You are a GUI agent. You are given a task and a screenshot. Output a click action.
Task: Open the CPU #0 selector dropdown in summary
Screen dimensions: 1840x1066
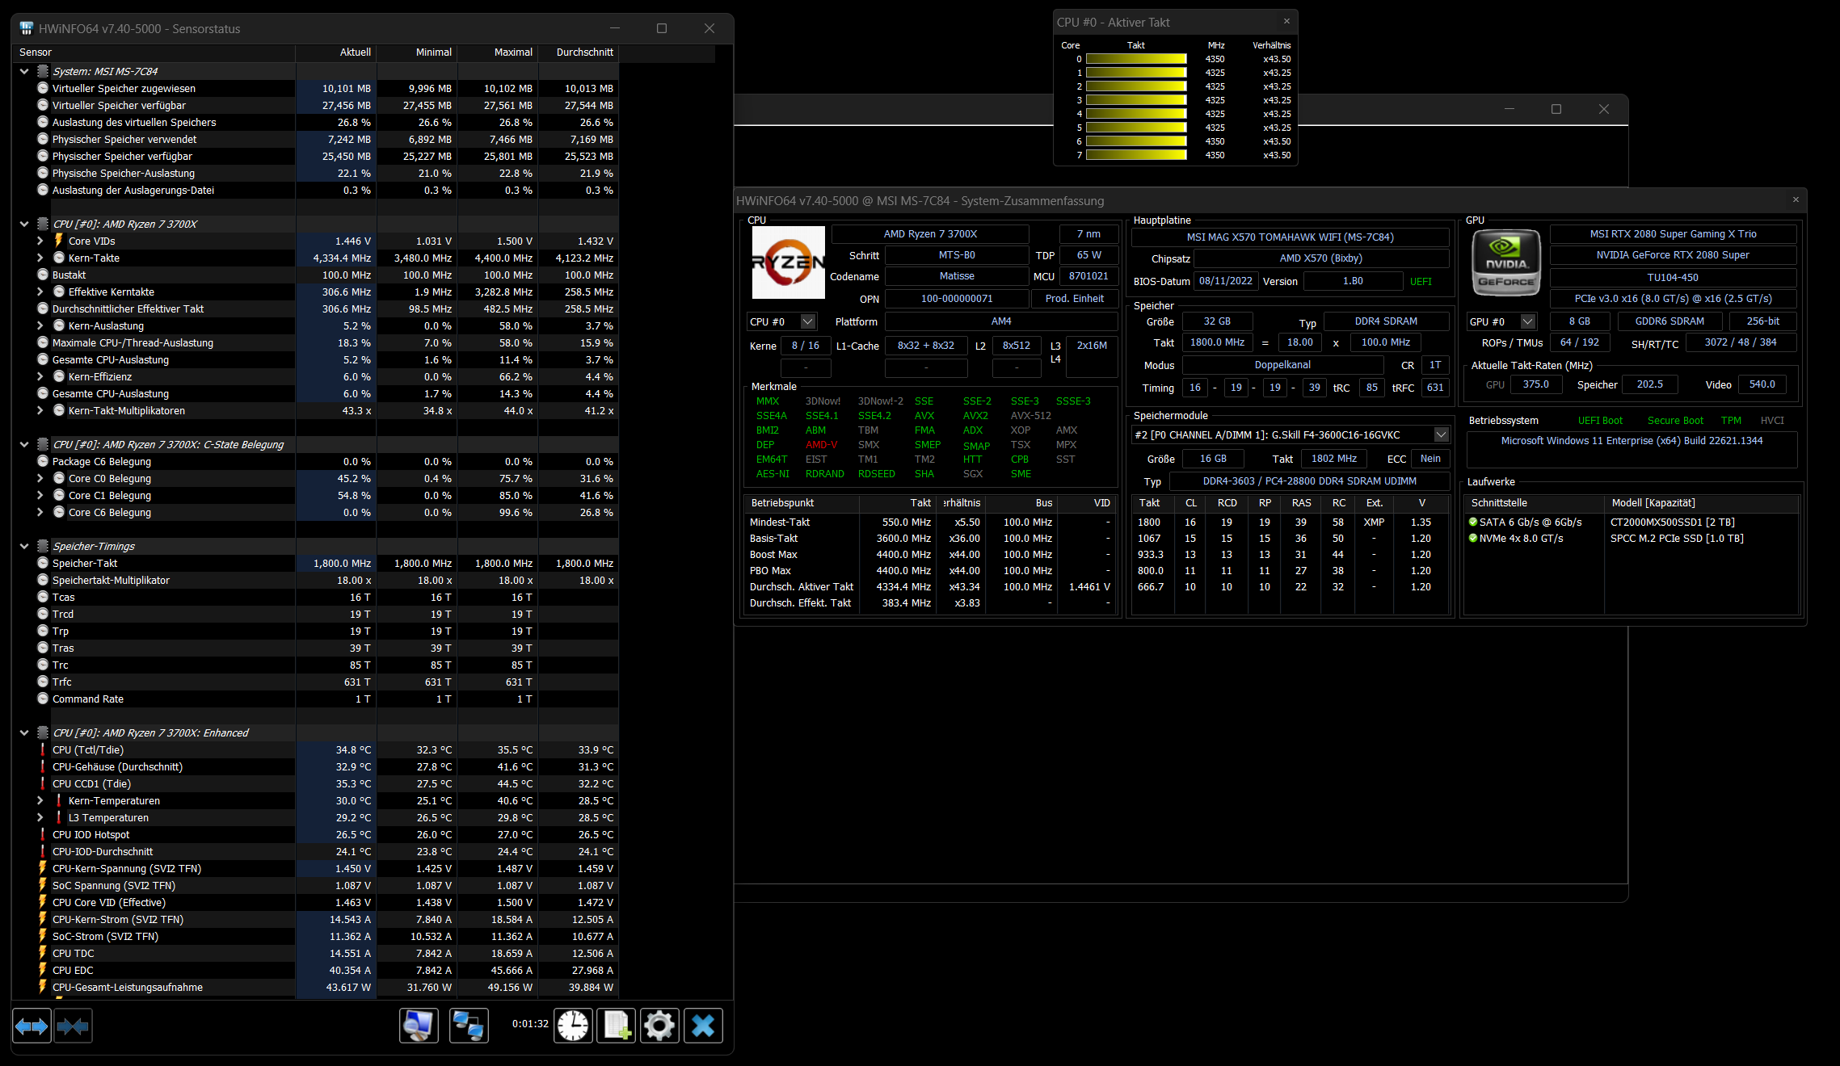(807, 321)
